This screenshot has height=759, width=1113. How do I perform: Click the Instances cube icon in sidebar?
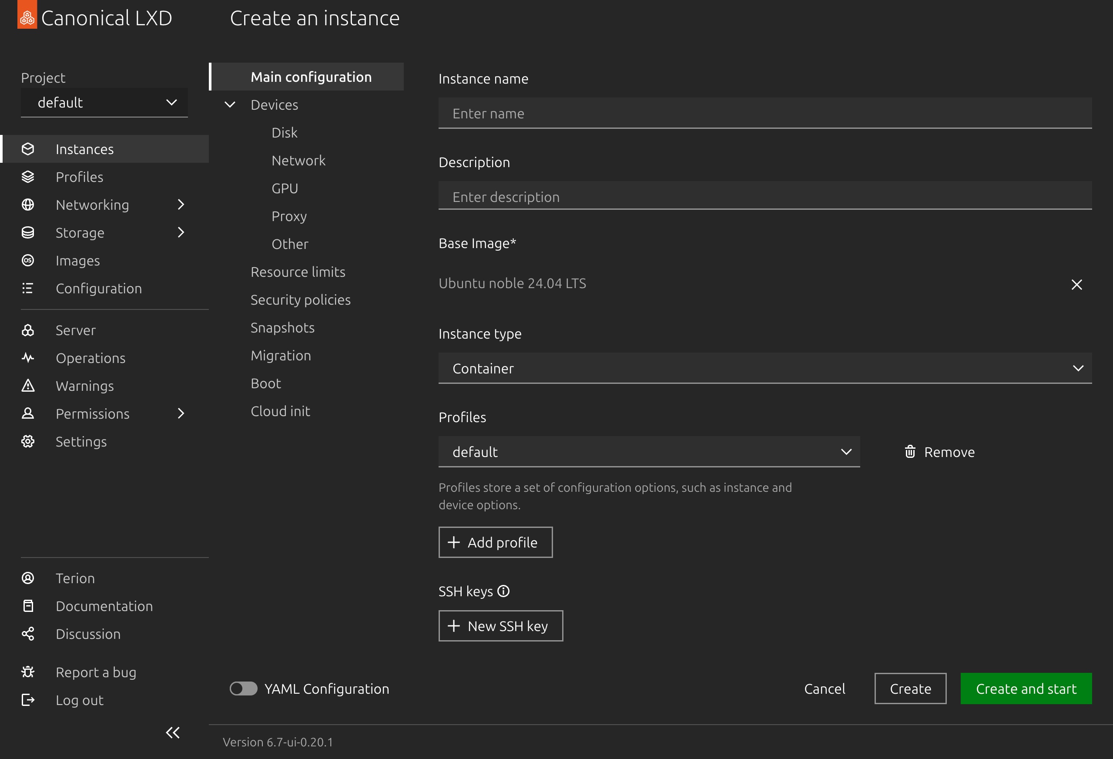[x=28, y=149]
